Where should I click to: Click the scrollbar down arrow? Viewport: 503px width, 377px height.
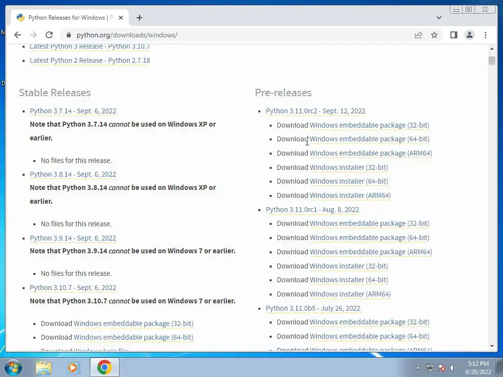492,346
